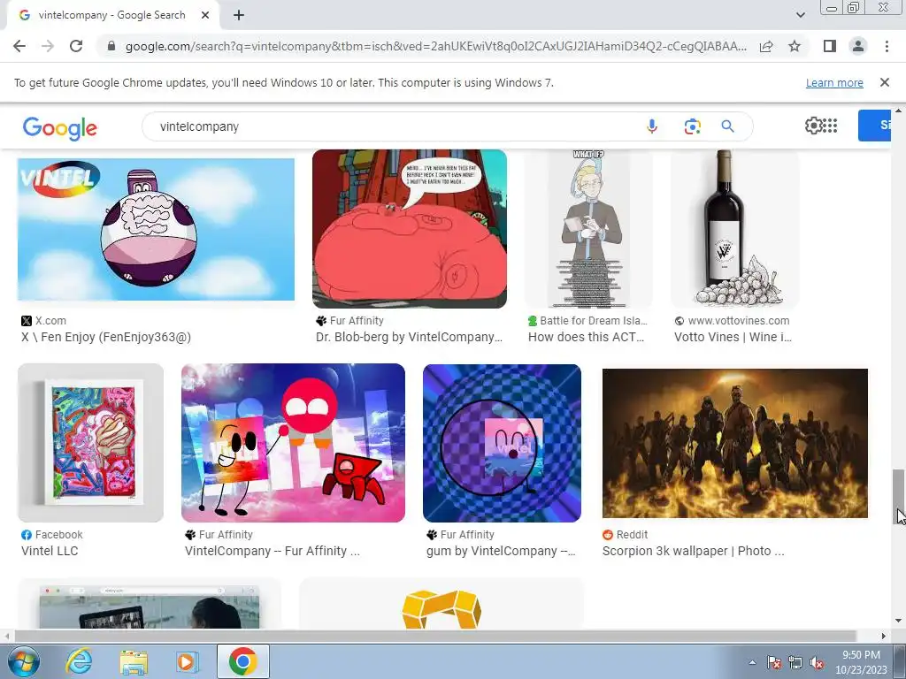Screen dimensions: 906x679
Task: Open the network tray icon
Action: (x=795, y=662)
